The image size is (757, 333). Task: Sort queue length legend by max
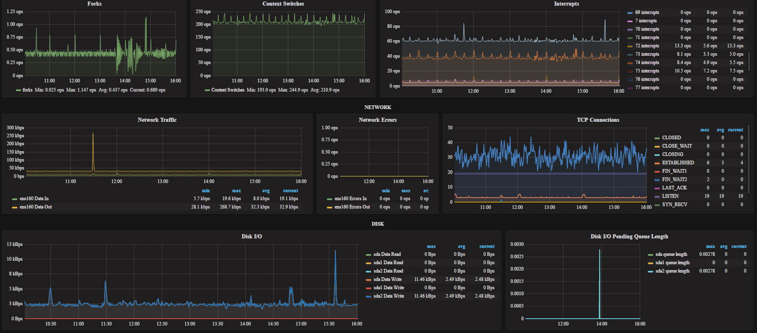(710, 246)
